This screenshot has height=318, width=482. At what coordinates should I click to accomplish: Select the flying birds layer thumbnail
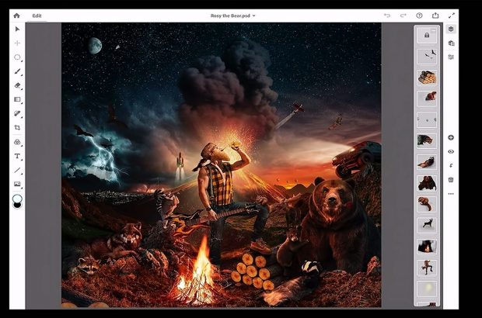427,56
